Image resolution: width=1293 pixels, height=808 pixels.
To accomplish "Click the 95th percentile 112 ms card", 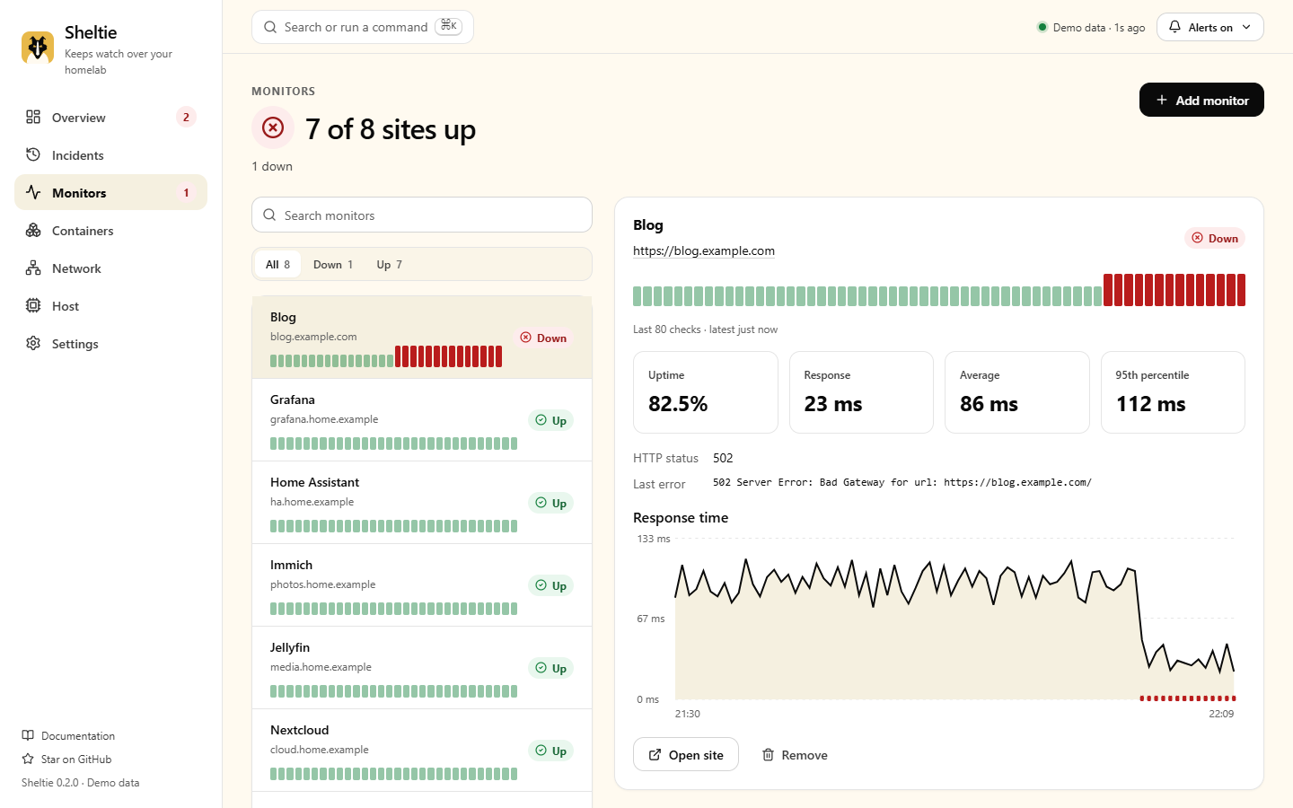I will click(1173, 392).
